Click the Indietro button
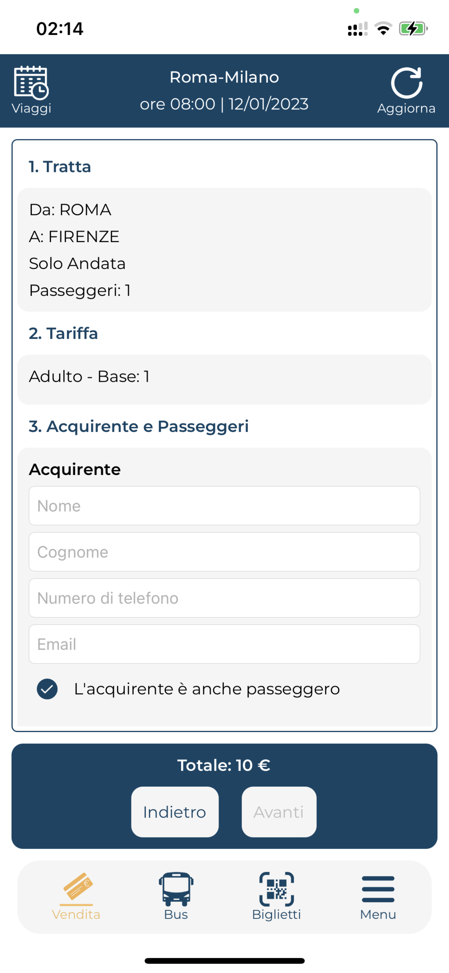Viewport: 449px width, 973px height. tap(175, 812)
